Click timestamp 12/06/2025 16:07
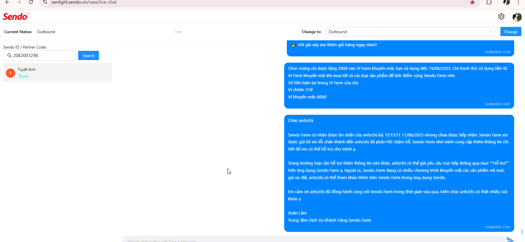 click(x=497, y=104)
